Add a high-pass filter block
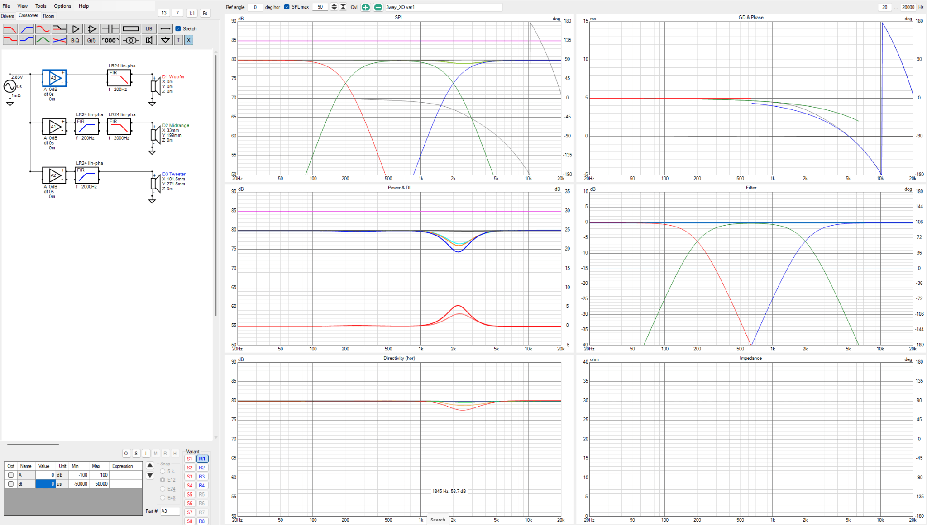927x525 pixels. [26, 28]
